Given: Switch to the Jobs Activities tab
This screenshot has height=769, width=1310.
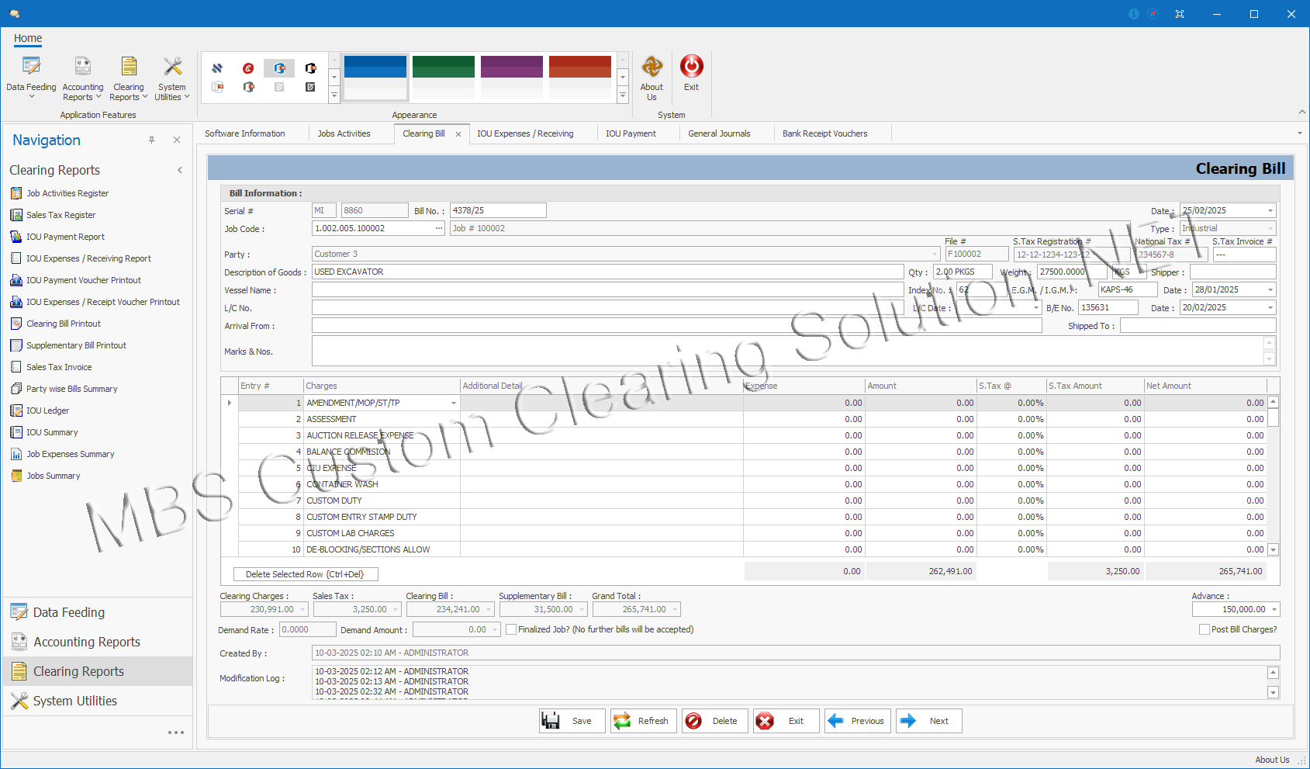Looking at the screenshot, I should point(344,133).
